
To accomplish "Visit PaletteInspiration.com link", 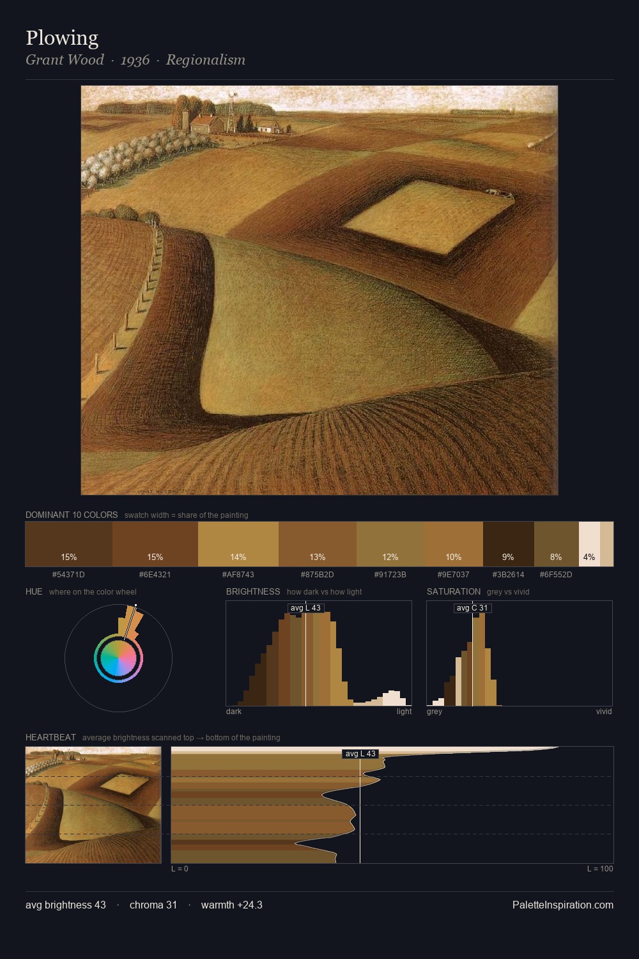I will point(563,905).
